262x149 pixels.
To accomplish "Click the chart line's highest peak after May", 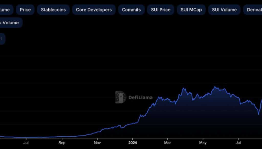I will 215,87.
